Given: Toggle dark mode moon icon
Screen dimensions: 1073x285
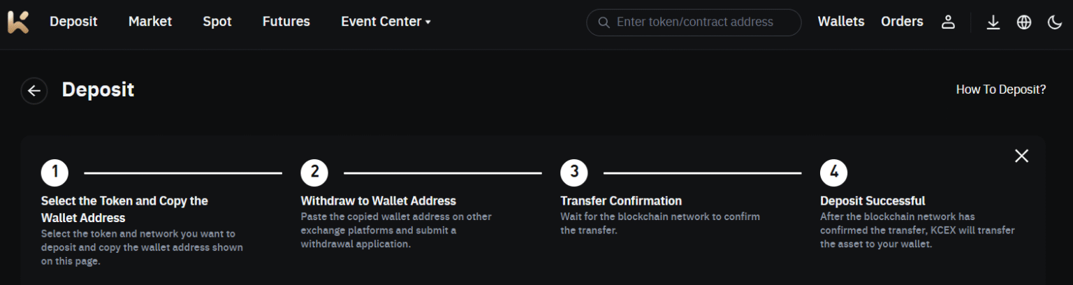Looking at the screenshot, I should 1055,22.
